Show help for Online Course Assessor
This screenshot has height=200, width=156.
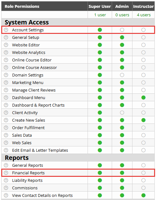[6, 67]
